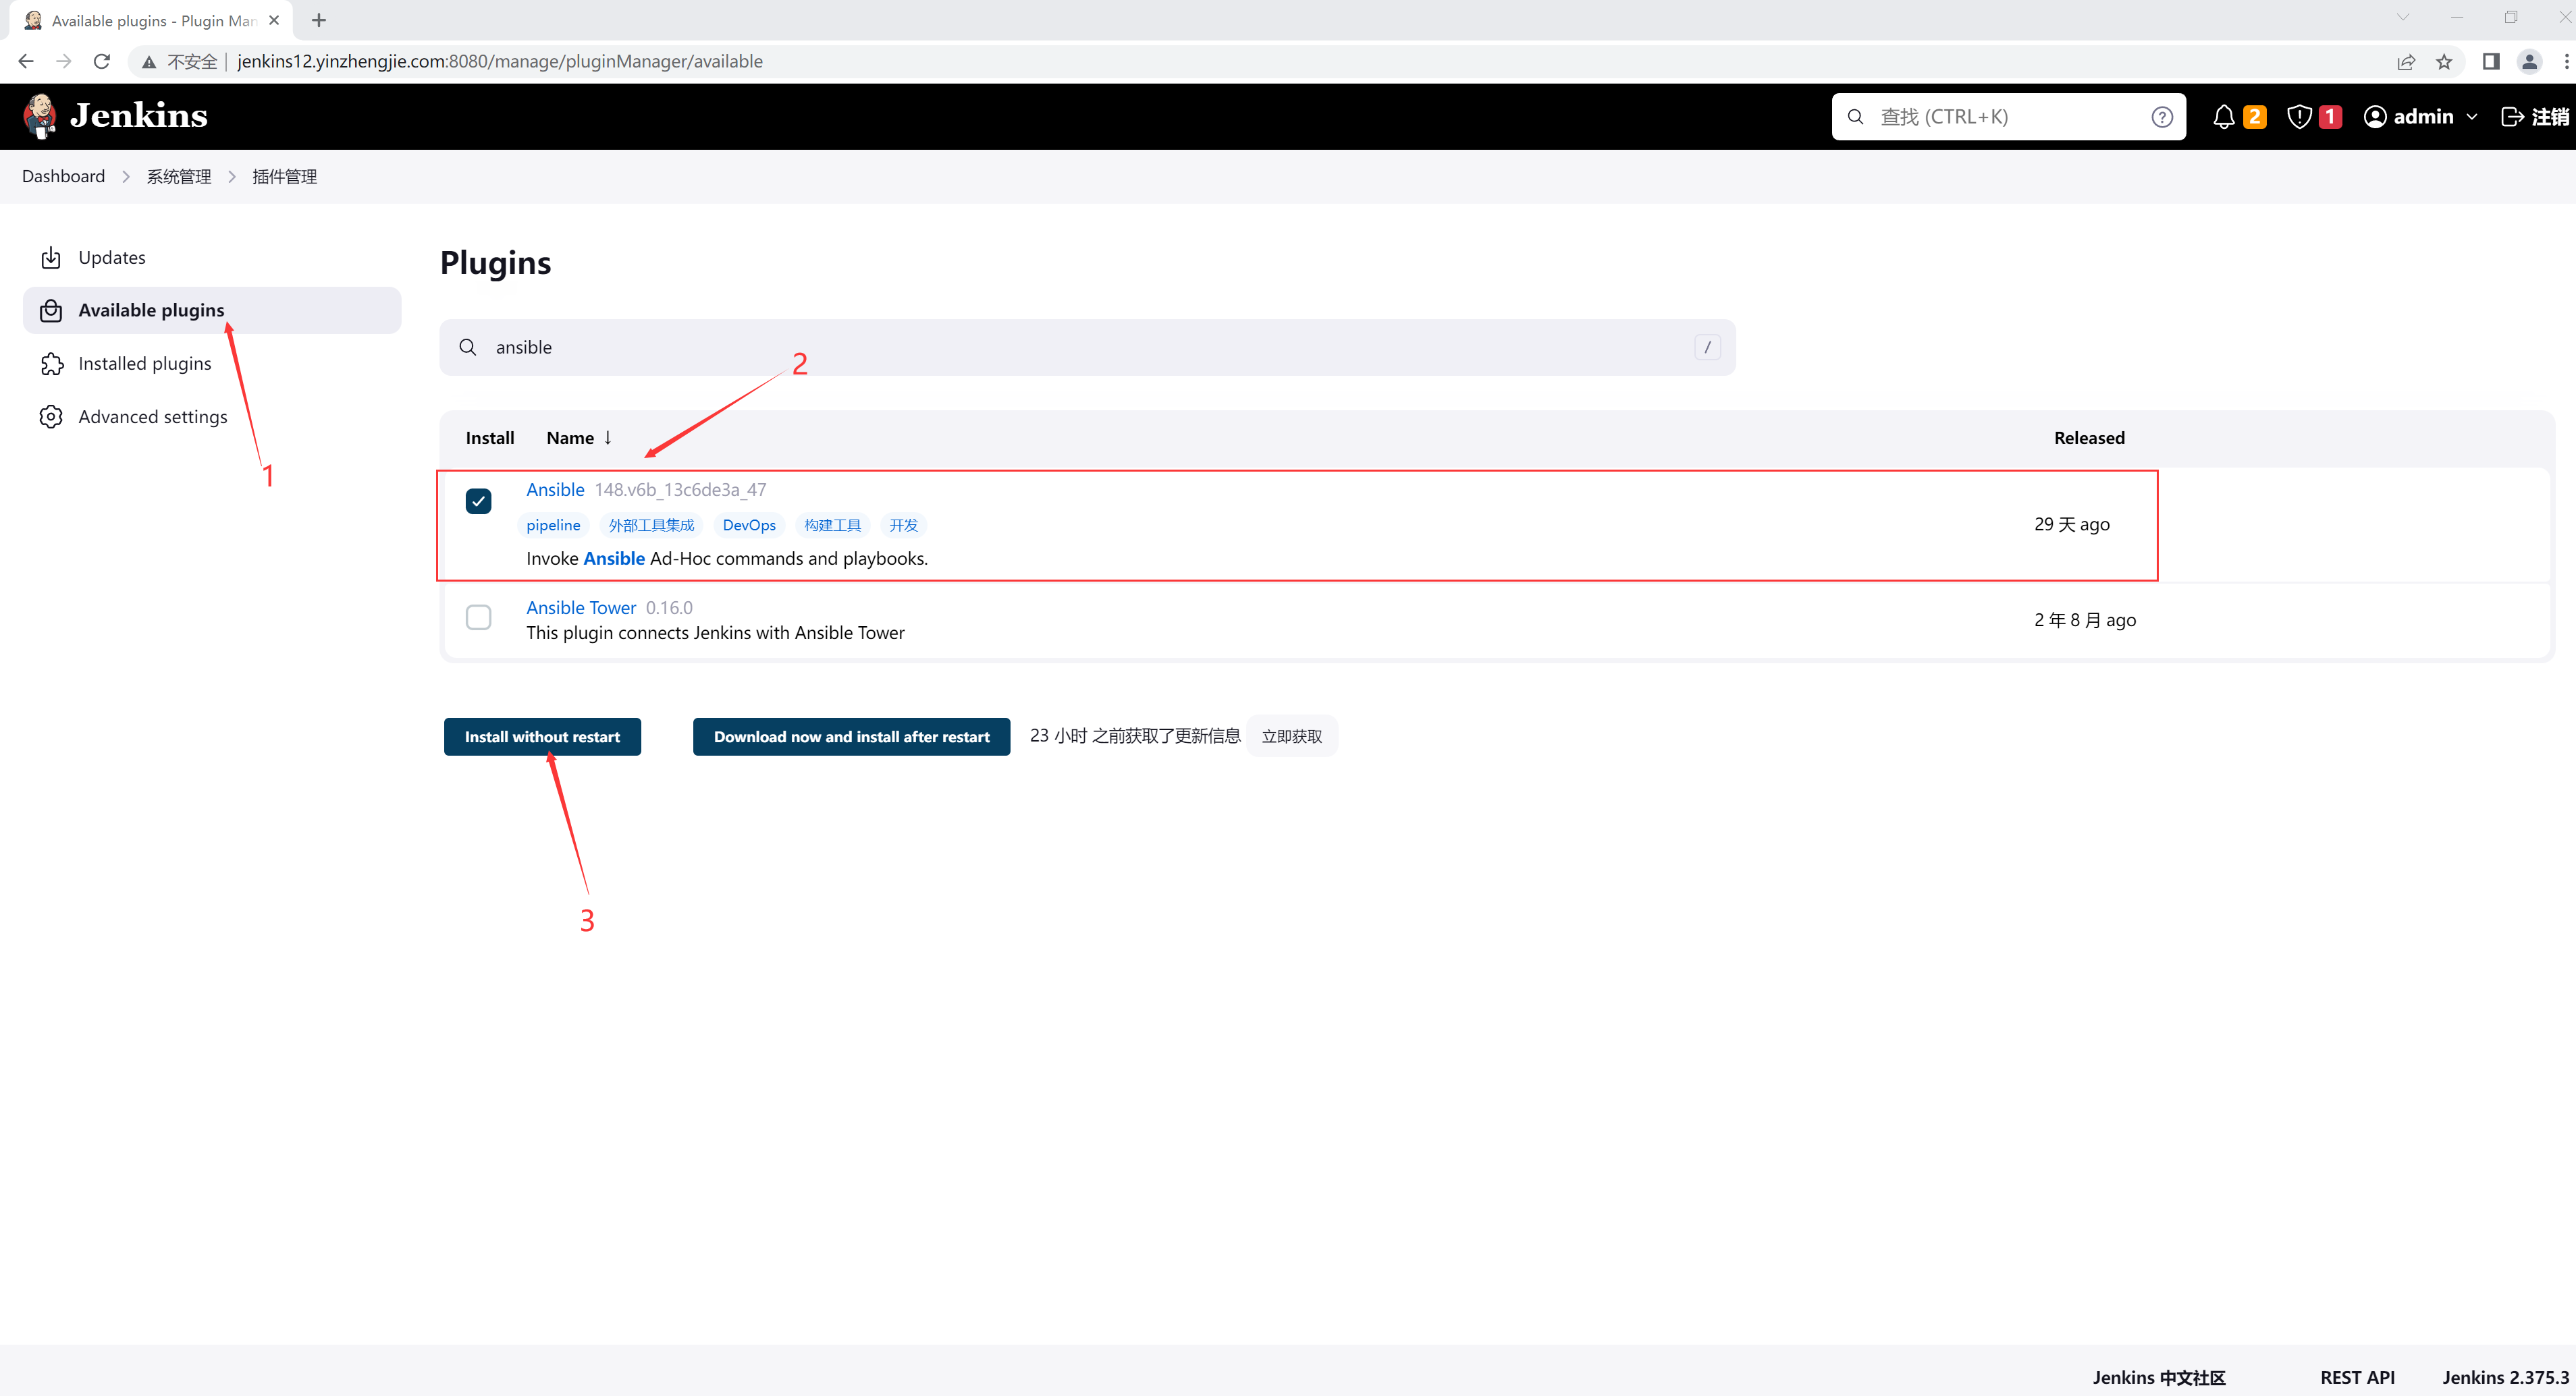Click the logout icon
Viewport: 2576px width, 1396px height.
[2512, 117]
